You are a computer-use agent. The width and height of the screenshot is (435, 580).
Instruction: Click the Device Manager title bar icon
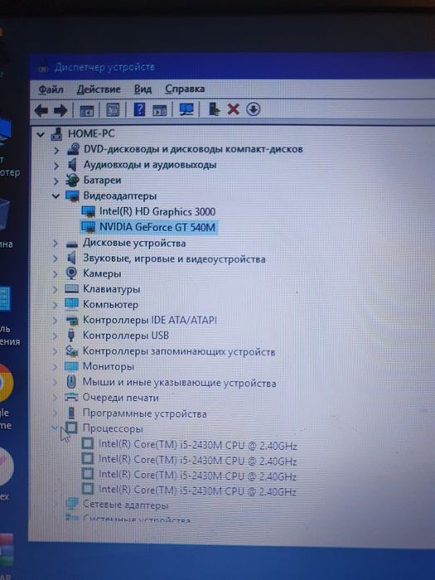44,68
